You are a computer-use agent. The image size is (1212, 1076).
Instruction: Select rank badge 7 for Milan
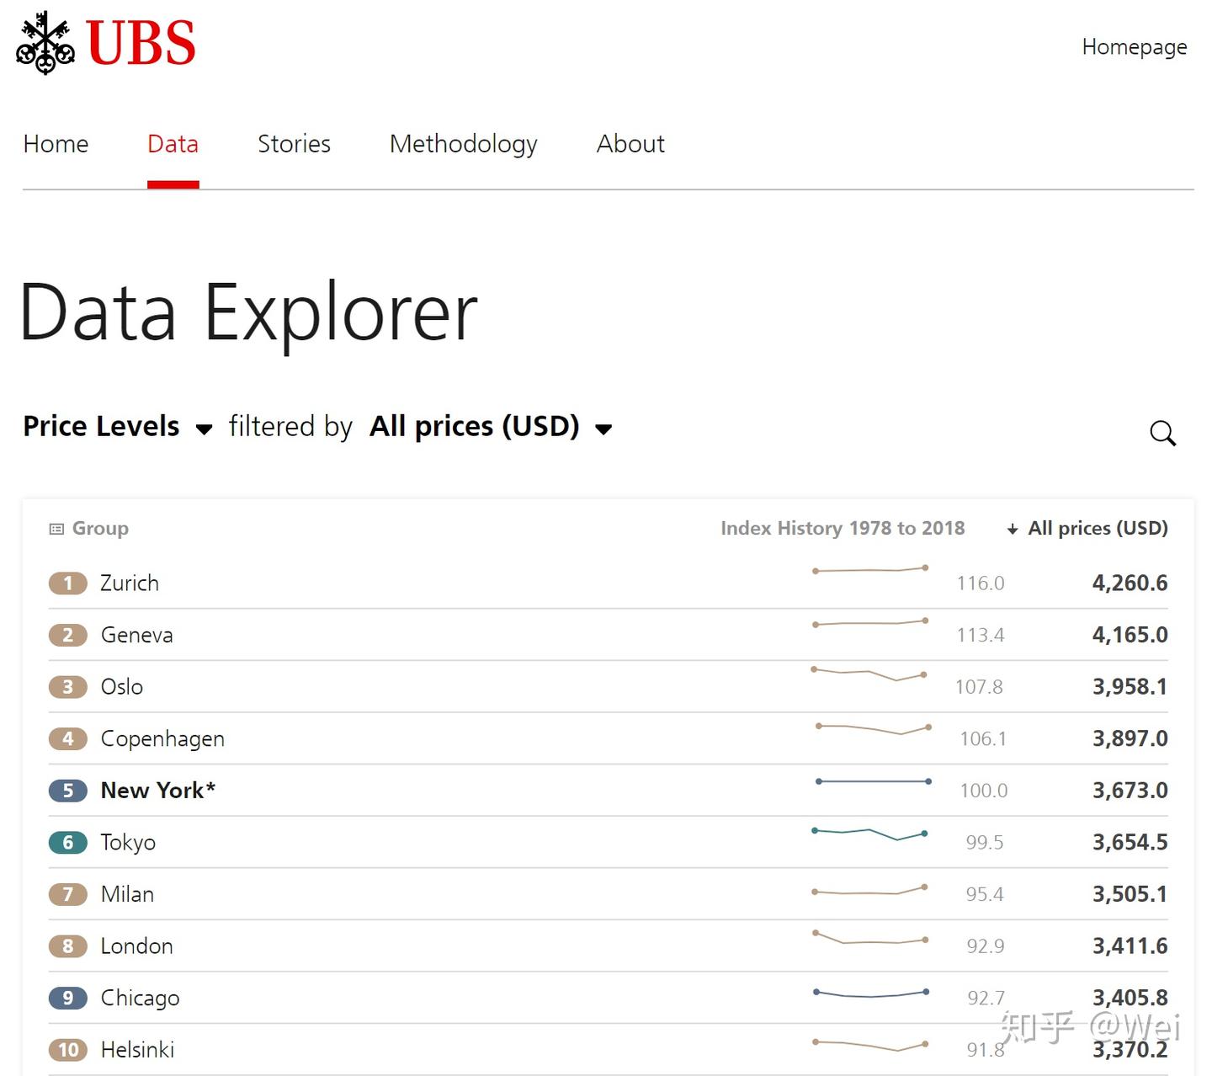68,894
